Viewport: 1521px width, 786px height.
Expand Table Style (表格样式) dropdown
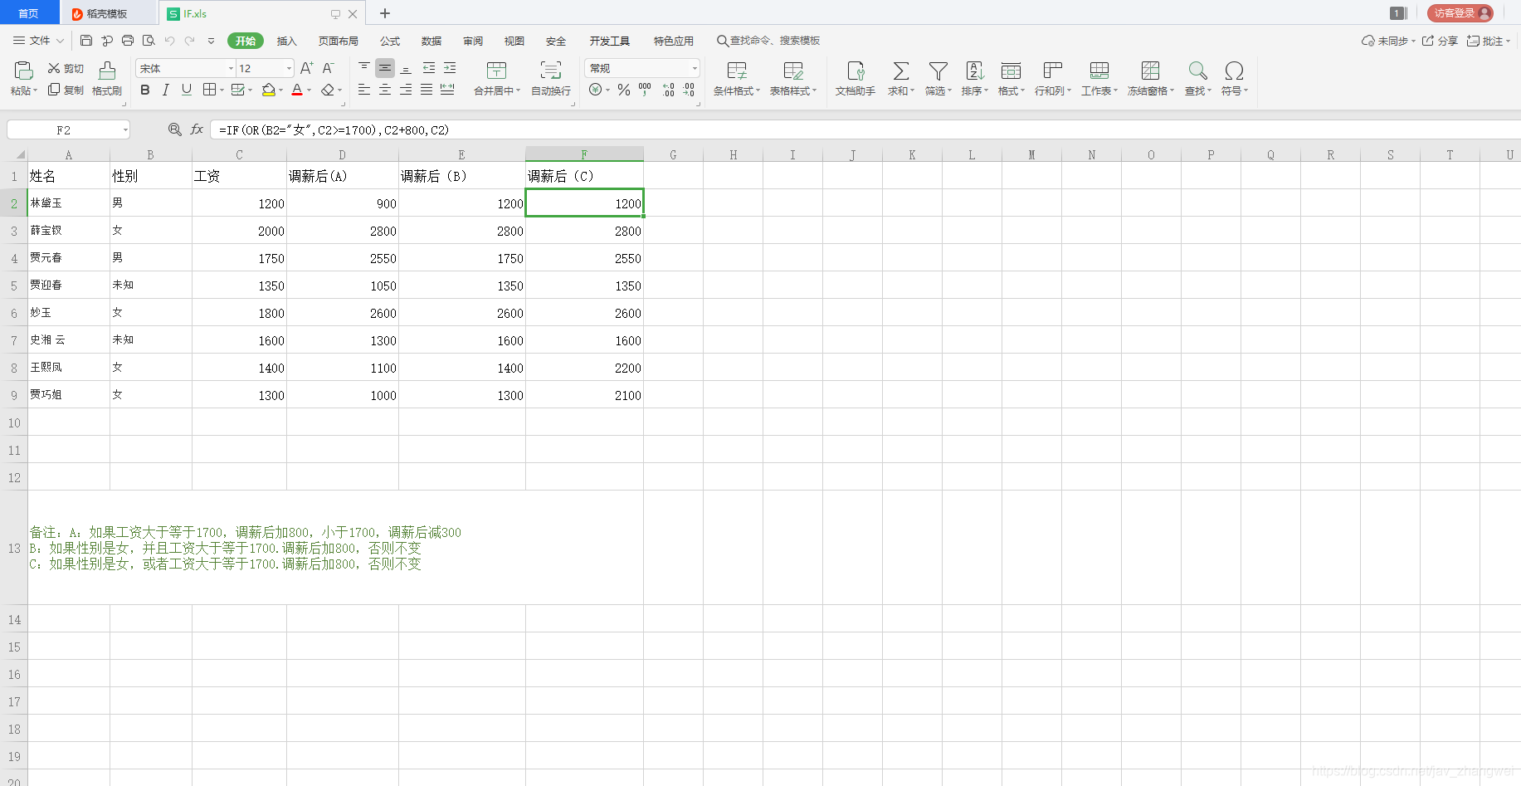(815, 91)
